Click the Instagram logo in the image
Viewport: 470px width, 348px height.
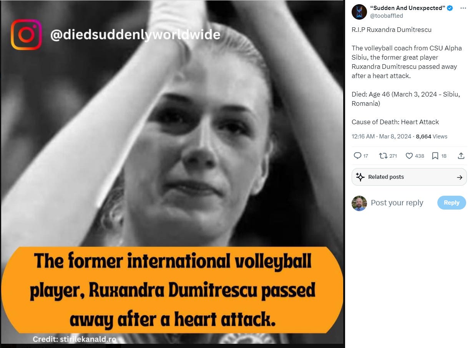pyautogui.click(x=26, y=35)
